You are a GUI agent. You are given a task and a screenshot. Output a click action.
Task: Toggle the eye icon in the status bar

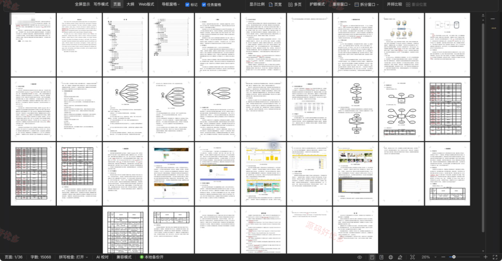click(x=359, y=257)
